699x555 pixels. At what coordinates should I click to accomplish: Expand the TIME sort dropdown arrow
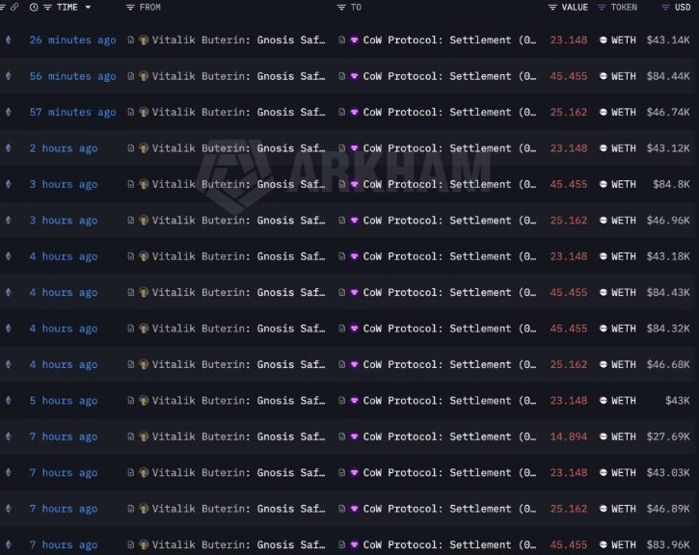[x=88, y=7]
